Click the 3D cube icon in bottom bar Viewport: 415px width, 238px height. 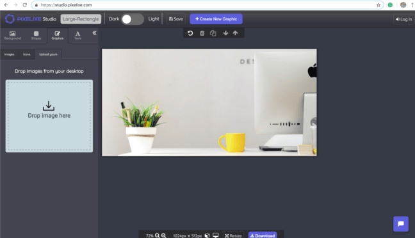(207, 235)
